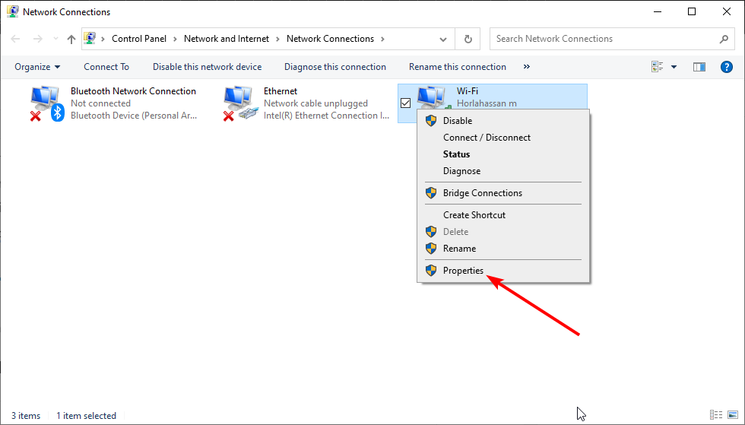The image size is (745, 425).
Task: Click the search magnifier icon
Action: point(724,39)
